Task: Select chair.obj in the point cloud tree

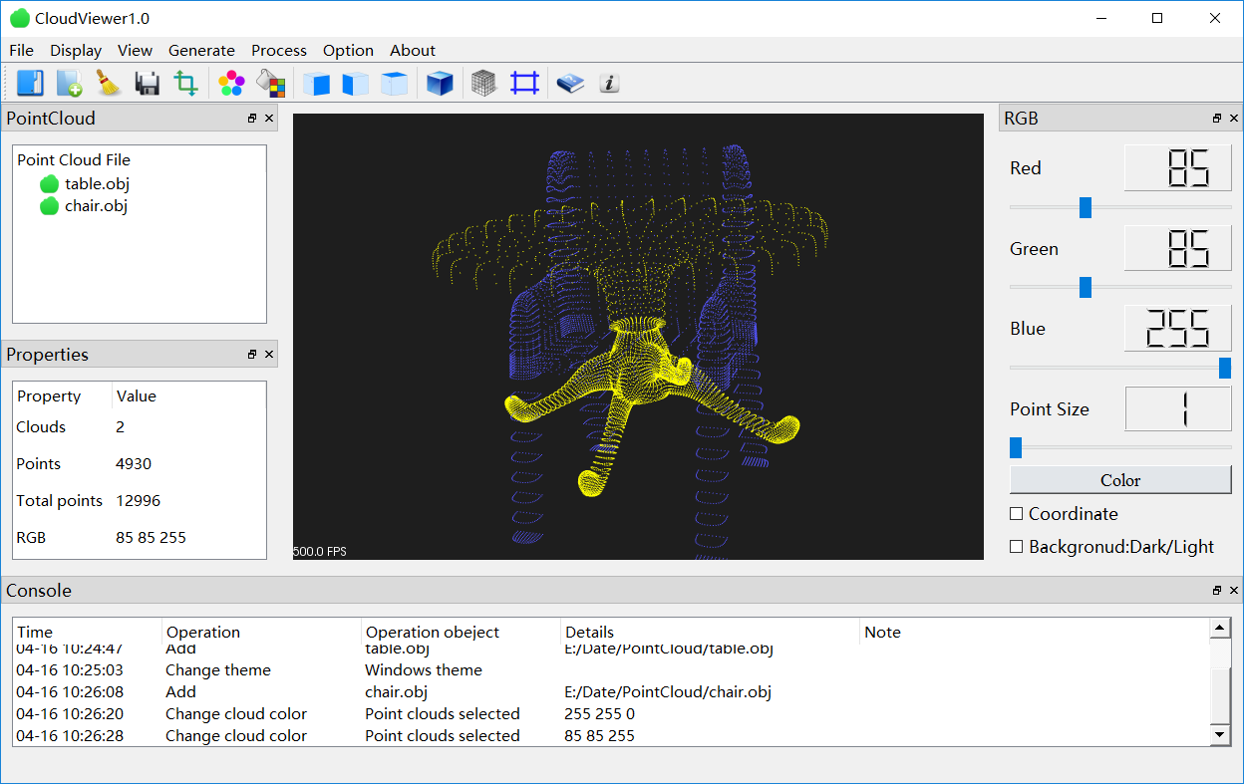Action: point(96,206)
